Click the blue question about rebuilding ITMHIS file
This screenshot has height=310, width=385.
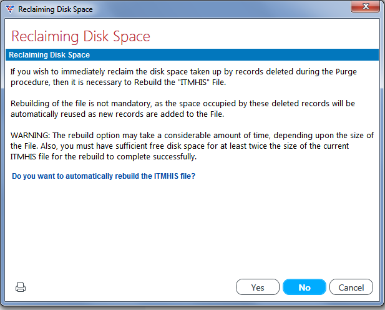[x=104, y=176]
